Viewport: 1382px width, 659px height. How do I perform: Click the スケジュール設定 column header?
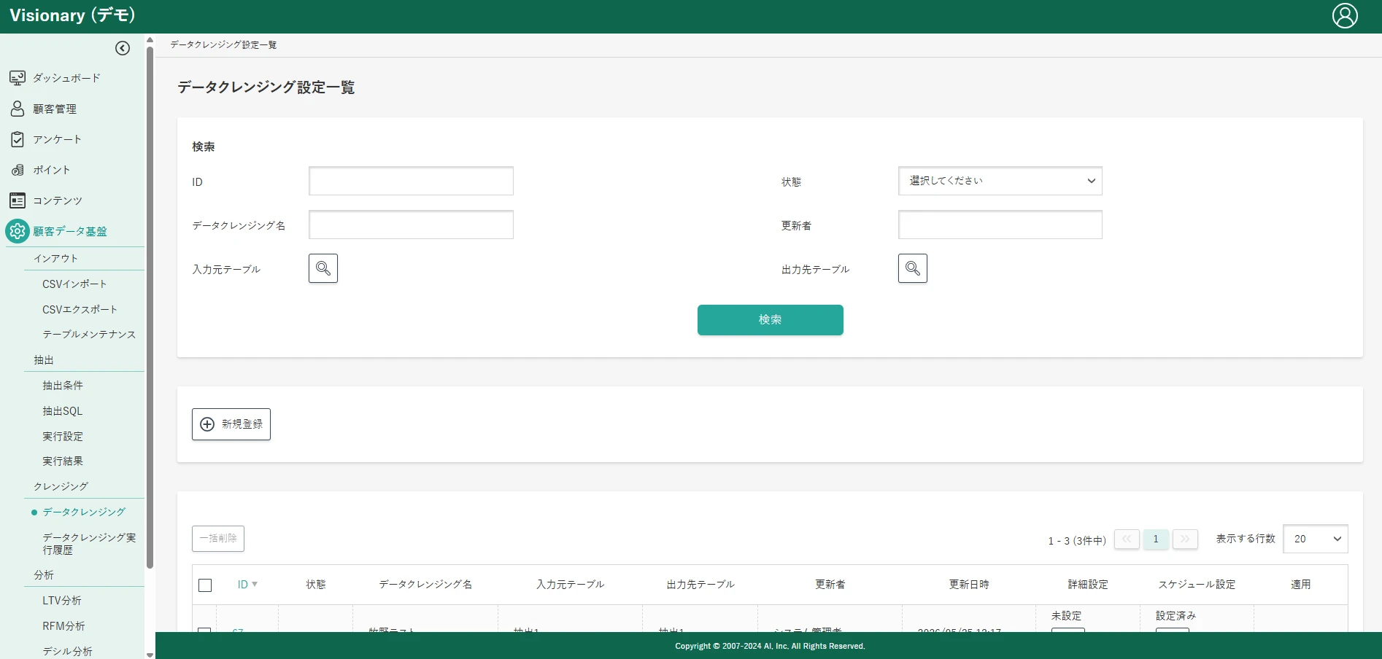click(1197, 585)
